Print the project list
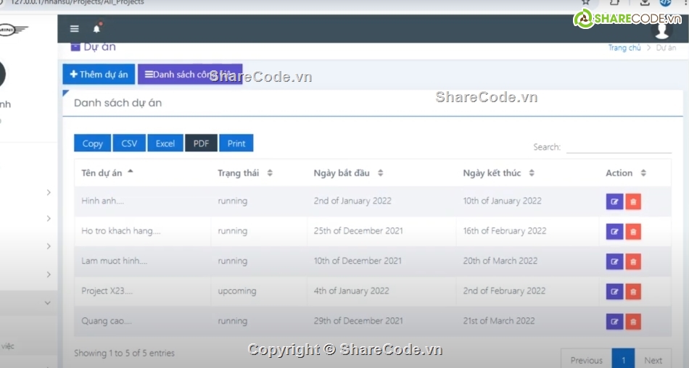Screen dimensions: 689x368 pos(236,143)
